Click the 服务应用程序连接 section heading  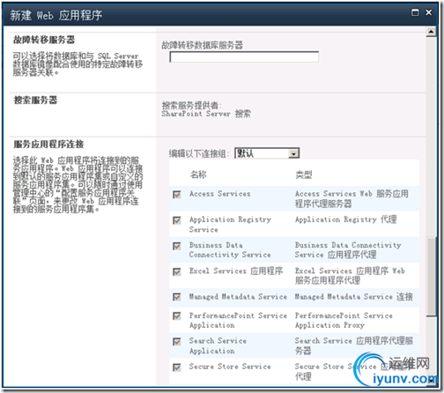pyautogui.click(x=48, y=145)
